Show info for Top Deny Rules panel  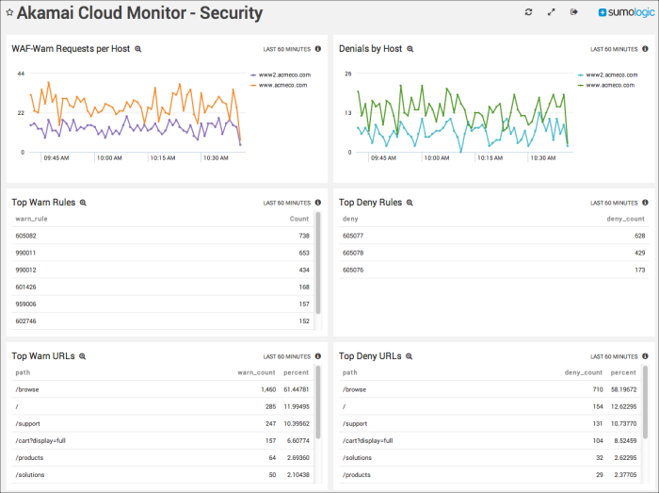click(645, 202)
